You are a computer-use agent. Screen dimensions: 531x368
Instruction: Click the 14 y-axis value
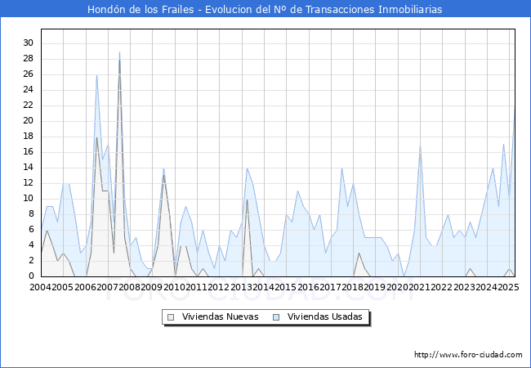coord(29,168)
